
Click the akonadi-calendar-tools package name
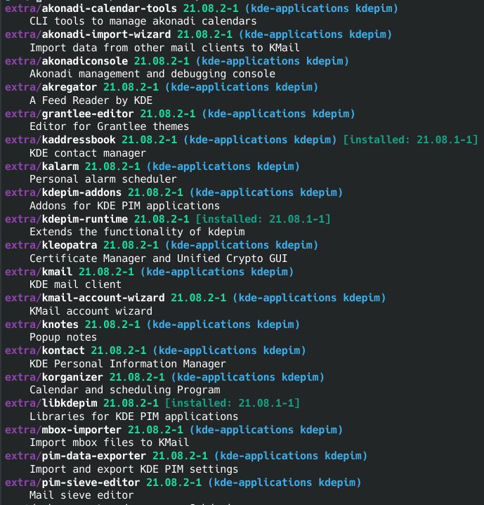[109, 8]
